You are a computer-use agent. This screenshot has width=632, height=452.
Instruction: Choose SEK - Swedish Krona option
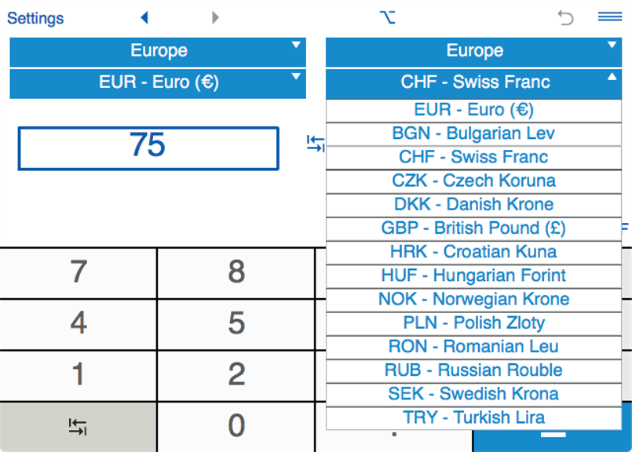tap(473, 394)
